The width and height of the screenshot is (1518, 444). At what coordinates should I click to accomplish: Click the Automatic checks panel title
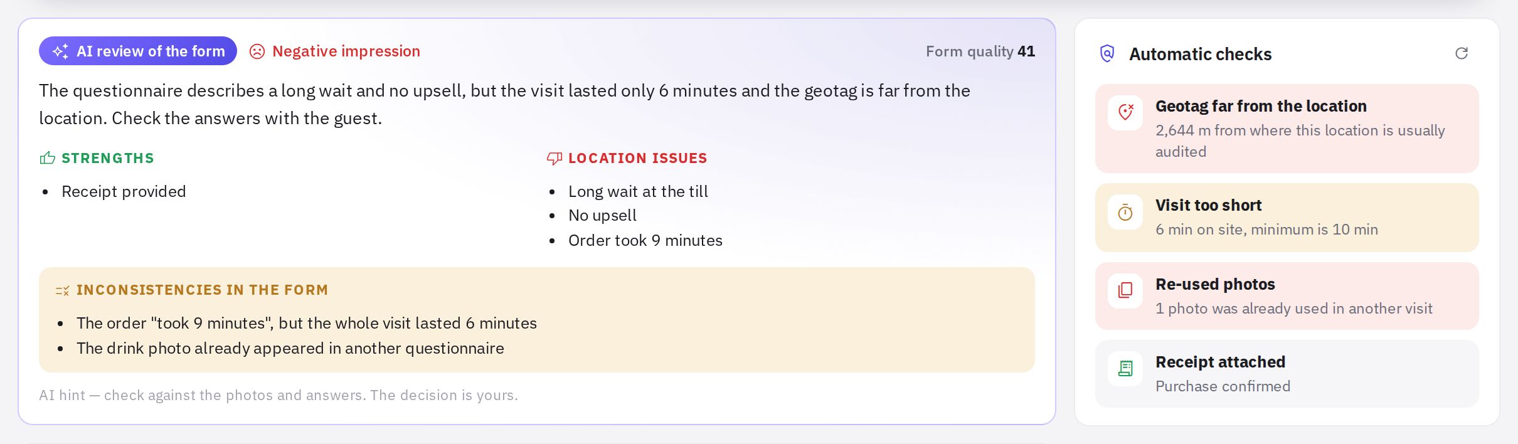(1201, 54)
